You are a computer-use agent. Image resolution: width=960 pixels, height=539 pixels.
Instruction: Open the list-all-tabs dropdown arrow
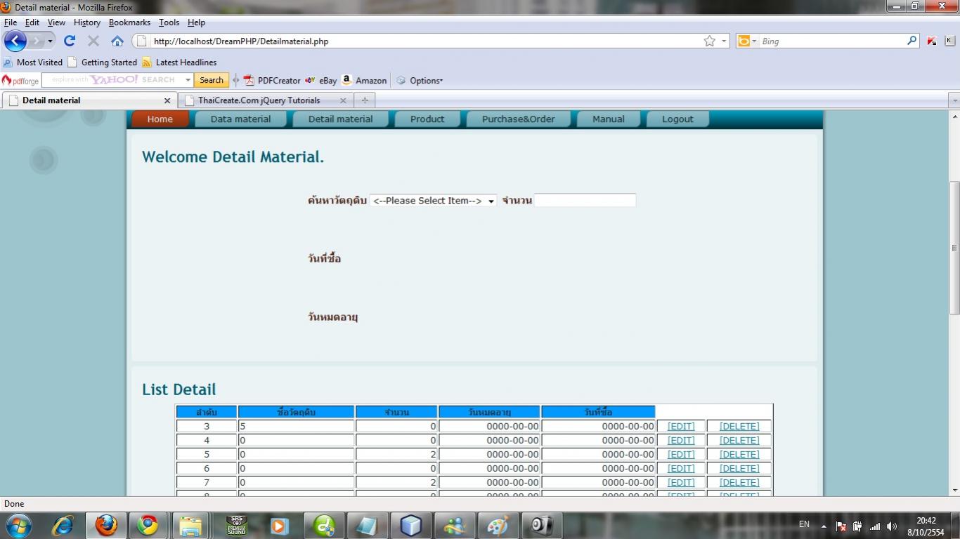pos(954,100)
